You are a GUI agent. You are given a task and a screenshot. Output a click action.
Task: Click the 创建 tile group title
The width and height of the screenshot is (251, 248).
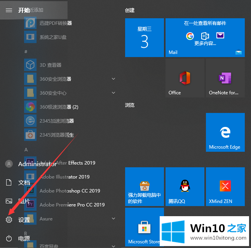pyautogui.click(x=130, y=10)
